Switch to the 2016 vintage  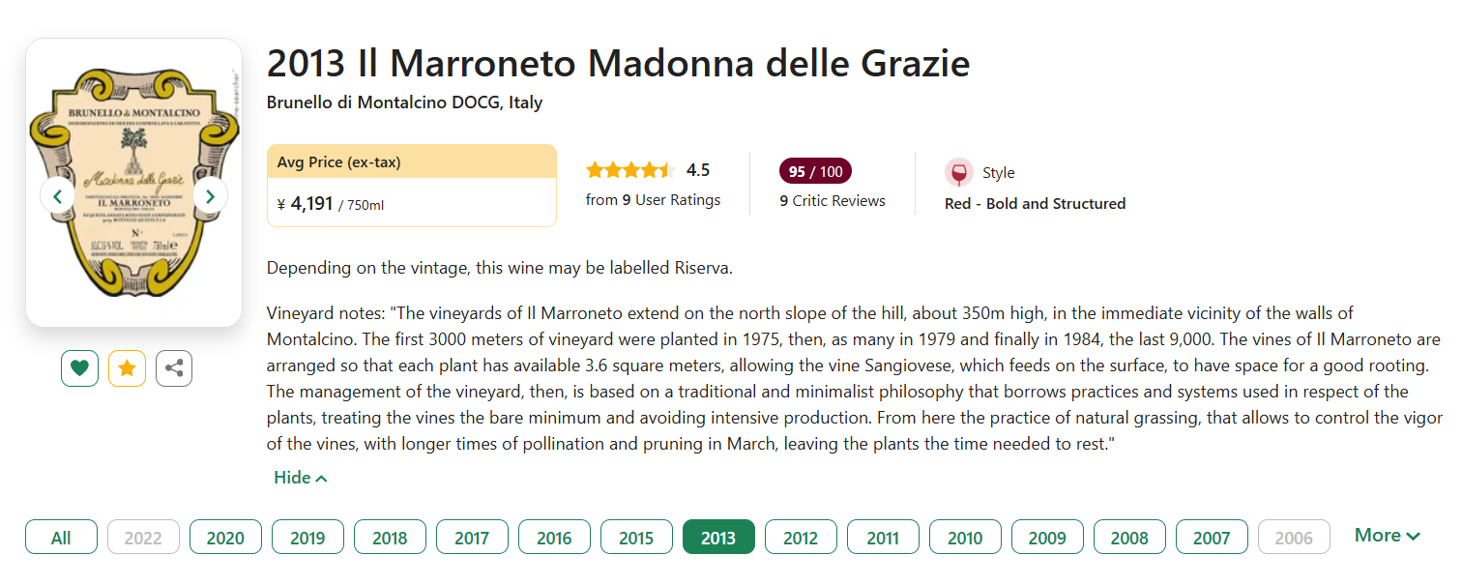click(554, 538)
